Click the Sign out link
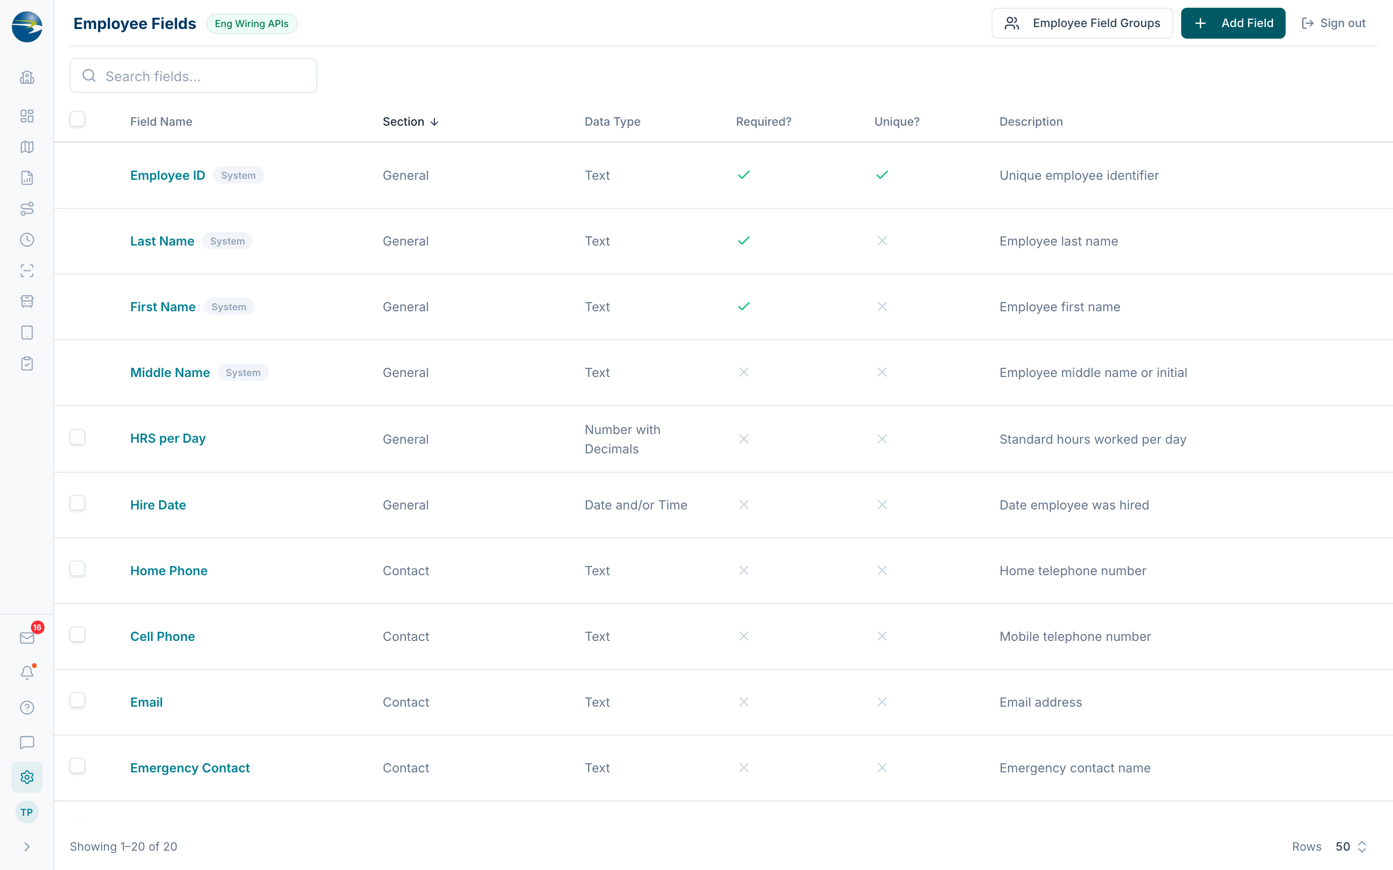1393x870 pixels. (x=1333, y=23)
